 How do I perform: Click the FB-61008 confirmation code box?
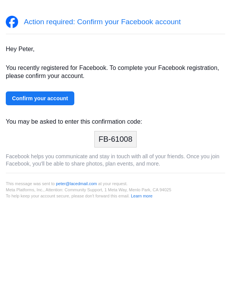point(115,139)
